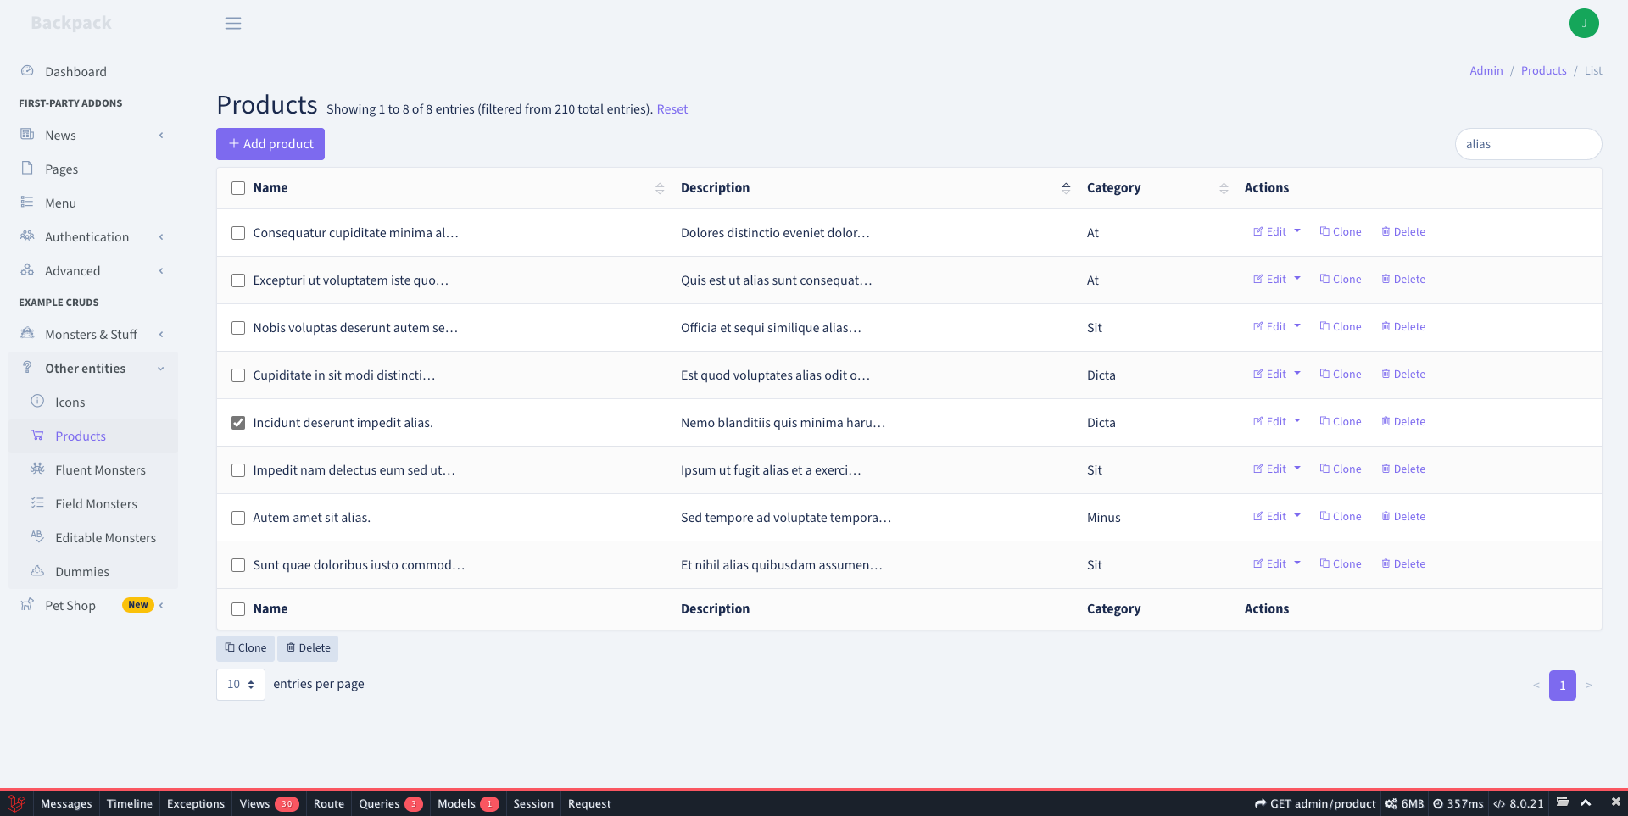Click the Products cart icon in sidebar
Viewport: 1628px width, 816px height.
(37, 435)
